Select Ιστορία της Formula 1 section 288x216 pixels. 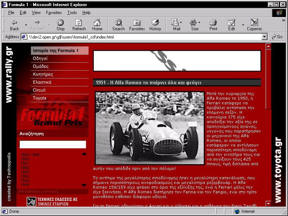[x=60, y=50]
